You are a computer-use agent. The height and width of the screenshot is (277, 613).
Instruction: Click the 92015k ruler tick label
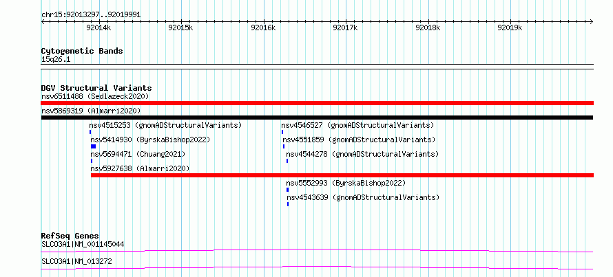[x=180, y=27]
